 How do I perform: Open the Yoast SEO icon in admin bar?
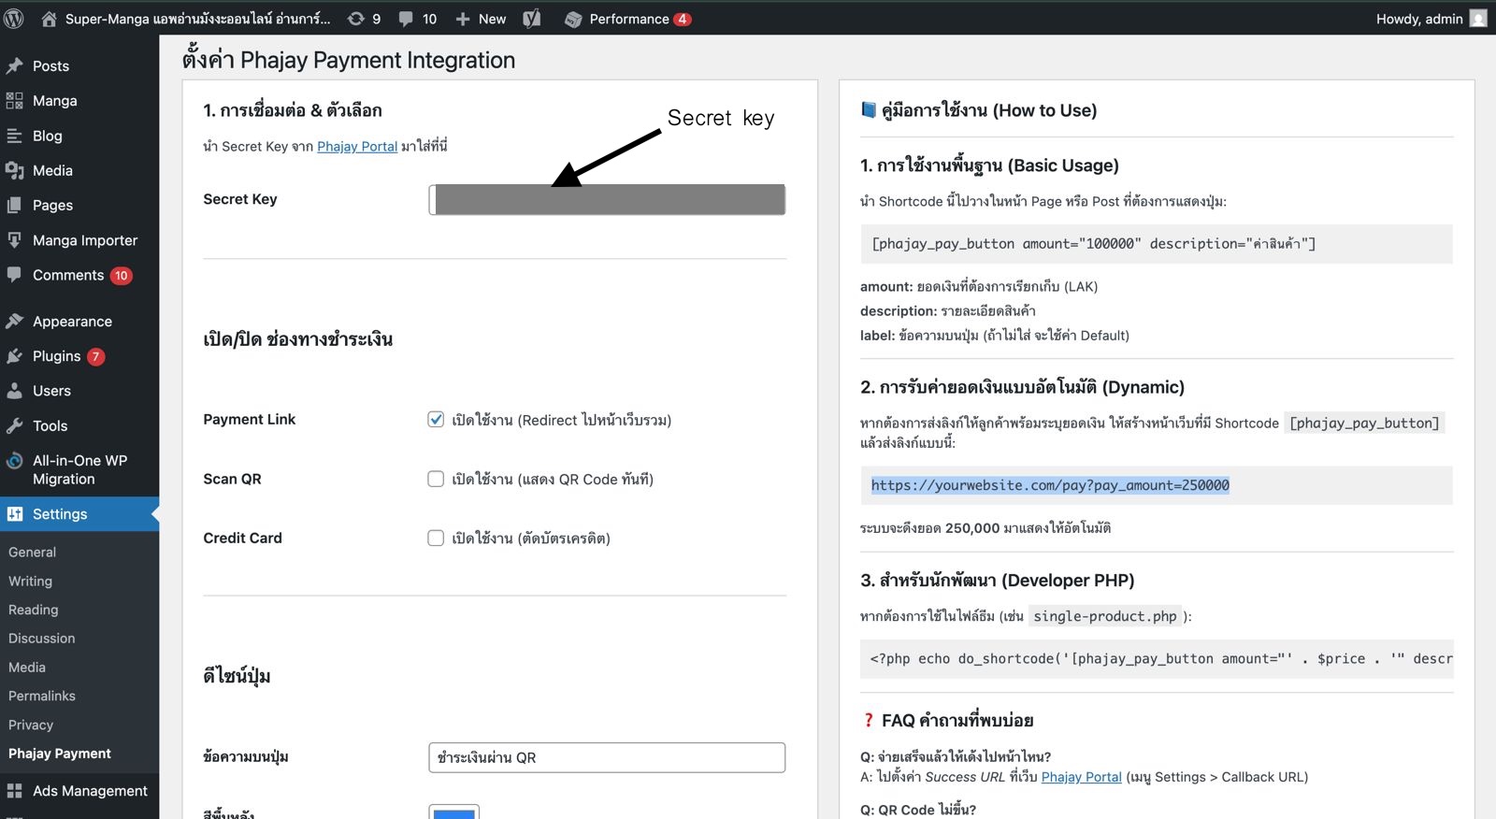(x=532, y=19)
